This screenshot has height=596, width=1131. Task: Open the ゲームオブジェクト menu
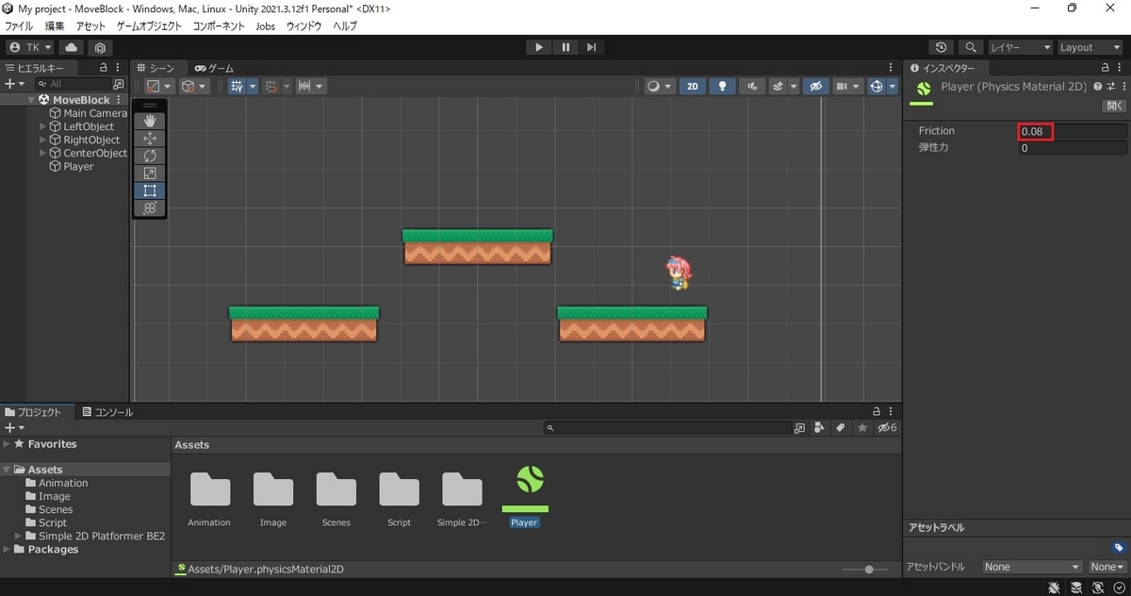149,26
